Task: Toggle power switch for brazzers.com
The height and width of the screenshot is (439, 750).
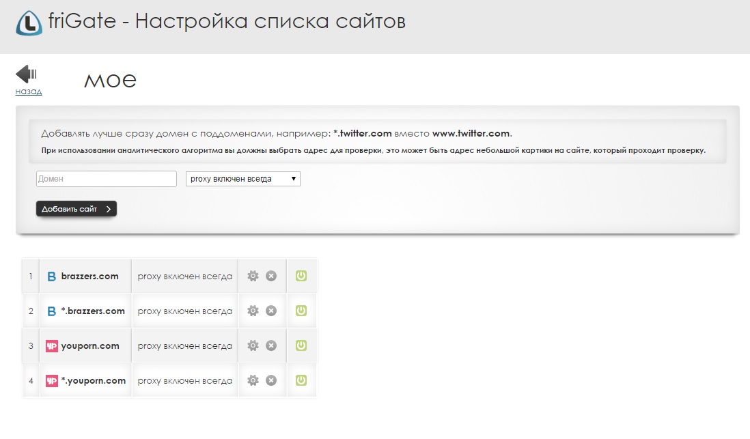Action: click(301, 276)
